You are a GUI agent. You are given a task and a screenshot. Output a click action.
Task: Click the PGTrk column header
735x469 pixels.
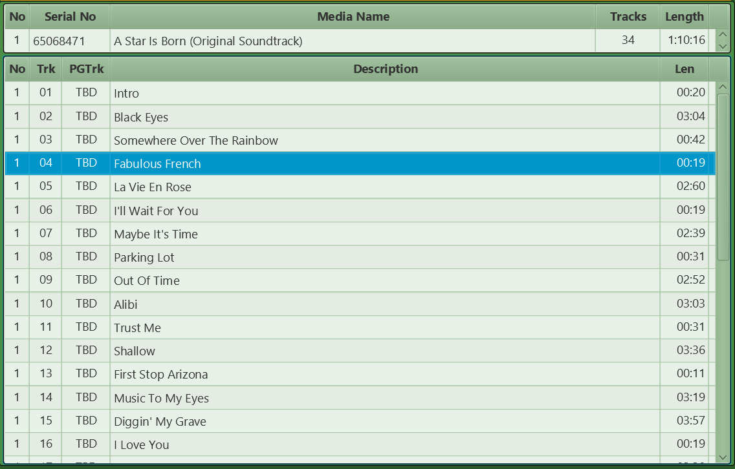[86, 69]
